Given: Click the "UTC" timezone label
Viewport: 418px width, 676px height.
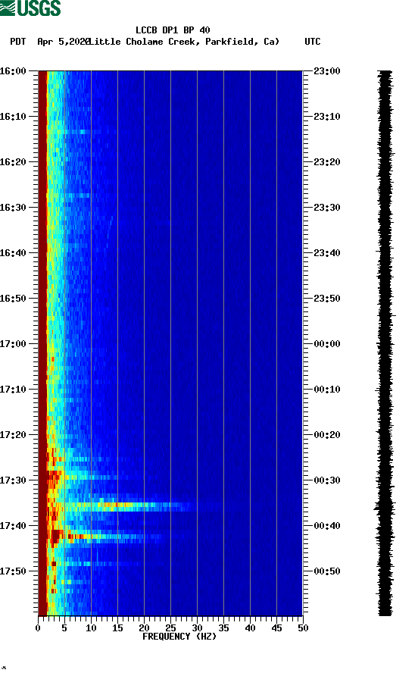Looking at the screenshot, I should (313, 42).
